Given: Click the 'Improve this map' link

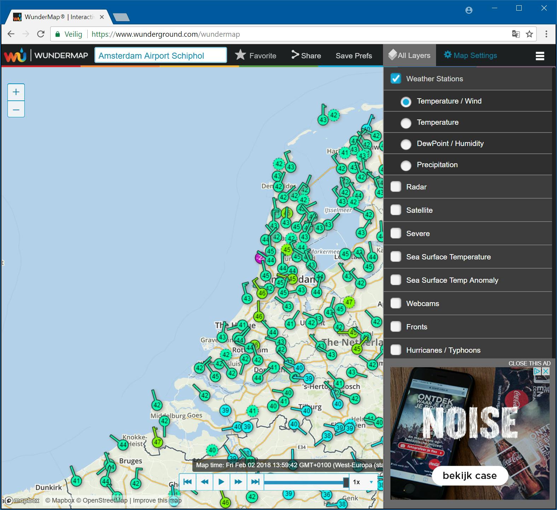Looking at the screenshot, I should coord(157,500).
